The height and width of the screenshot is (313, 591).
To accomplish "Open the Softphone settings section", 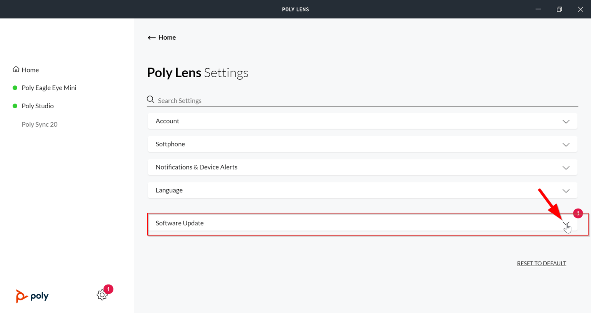I will click(566, 144).
